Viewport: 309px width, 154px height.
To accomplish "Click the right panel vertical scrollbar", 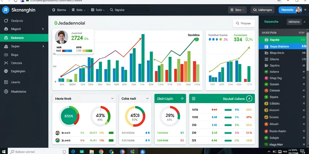I will (307, 50).
